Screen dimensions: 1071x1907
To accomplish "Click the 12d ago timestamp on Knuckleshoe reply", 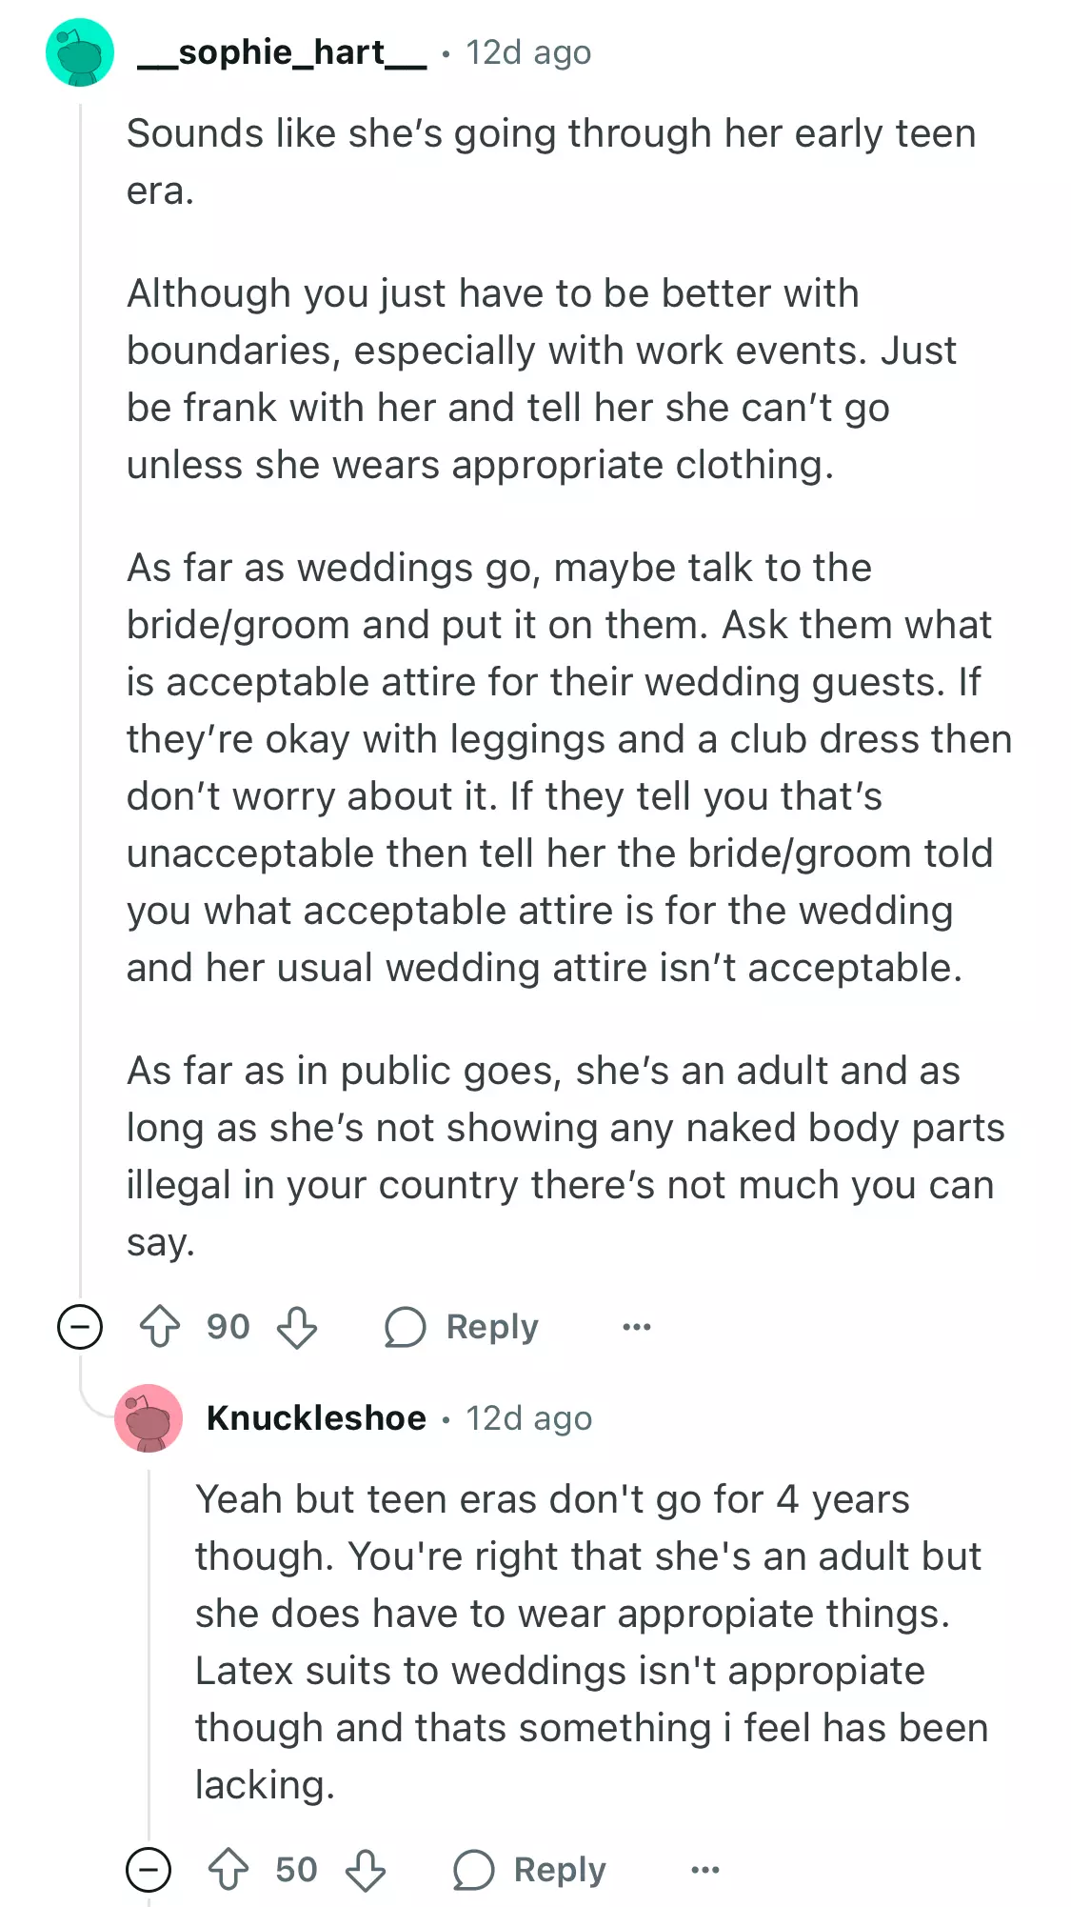I will (x=528, y=1417).
